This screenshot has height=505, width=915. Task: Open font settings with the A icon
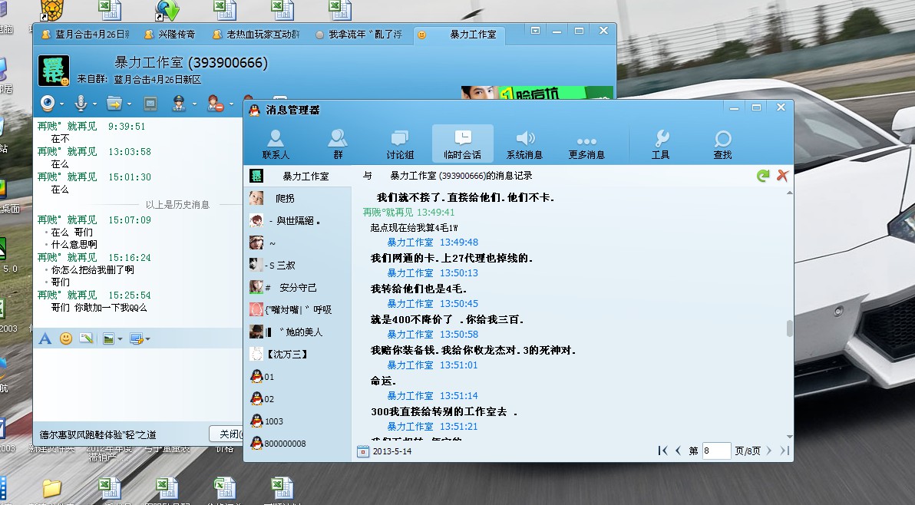click(45, 338)
